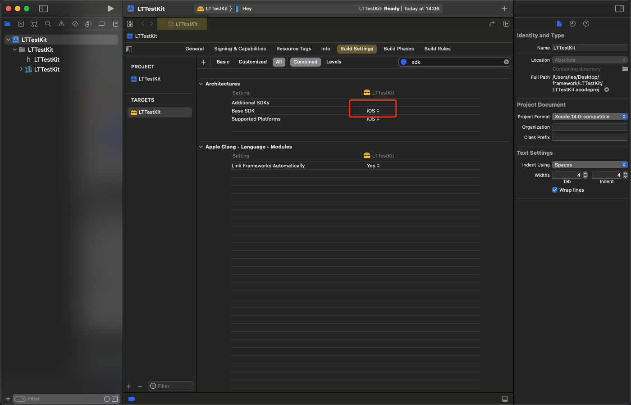Open the General tab
The image size is (631, 405).
pyautogui.click(x=195, y=49)
